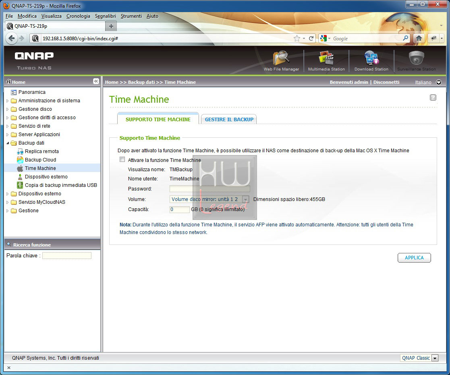Close the bottom add-on bar
Screen dimensions: 450x375
pos(9,367)
